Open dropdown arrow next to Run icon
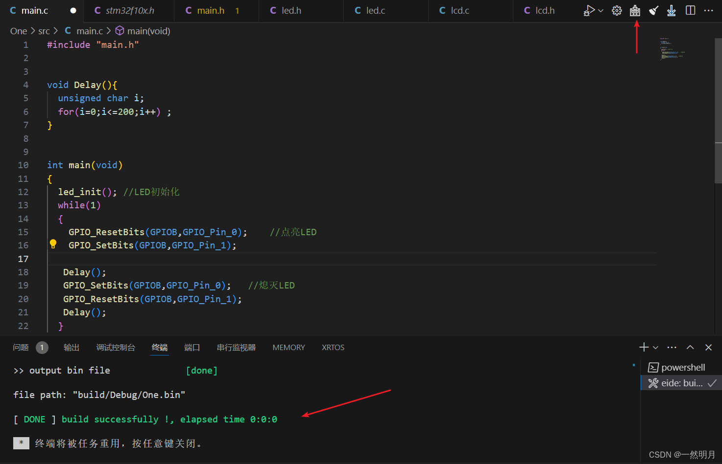Viewport: 722px width, 464px height. [601, 11]
